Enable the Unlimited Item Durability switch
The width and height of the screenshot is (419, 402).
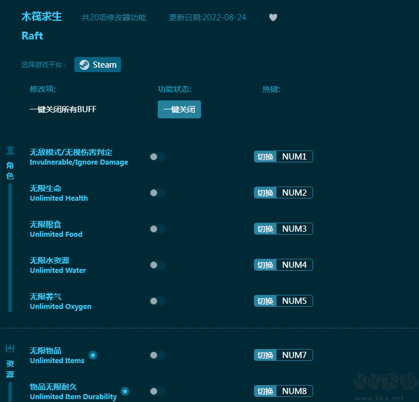[158, 391]
